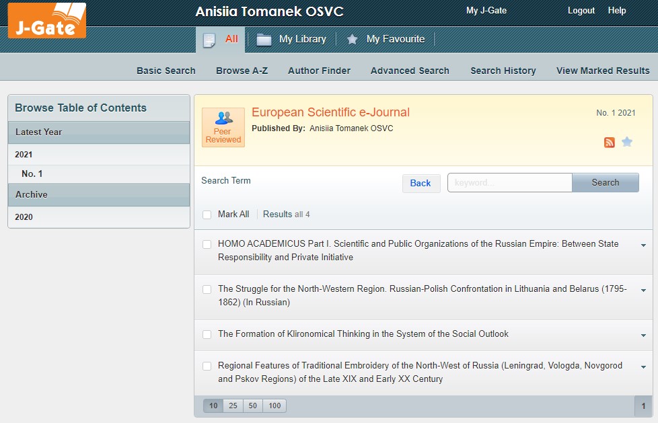
Task: Expand the HOMO ACADEMICUS article details arrow
Action: [x=643, y=245]
